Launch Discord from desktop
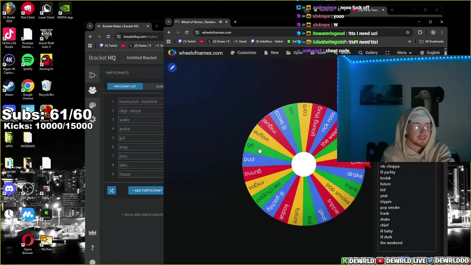Image resolution: width=471 pixels, height=265 pixels. [9, 191]
